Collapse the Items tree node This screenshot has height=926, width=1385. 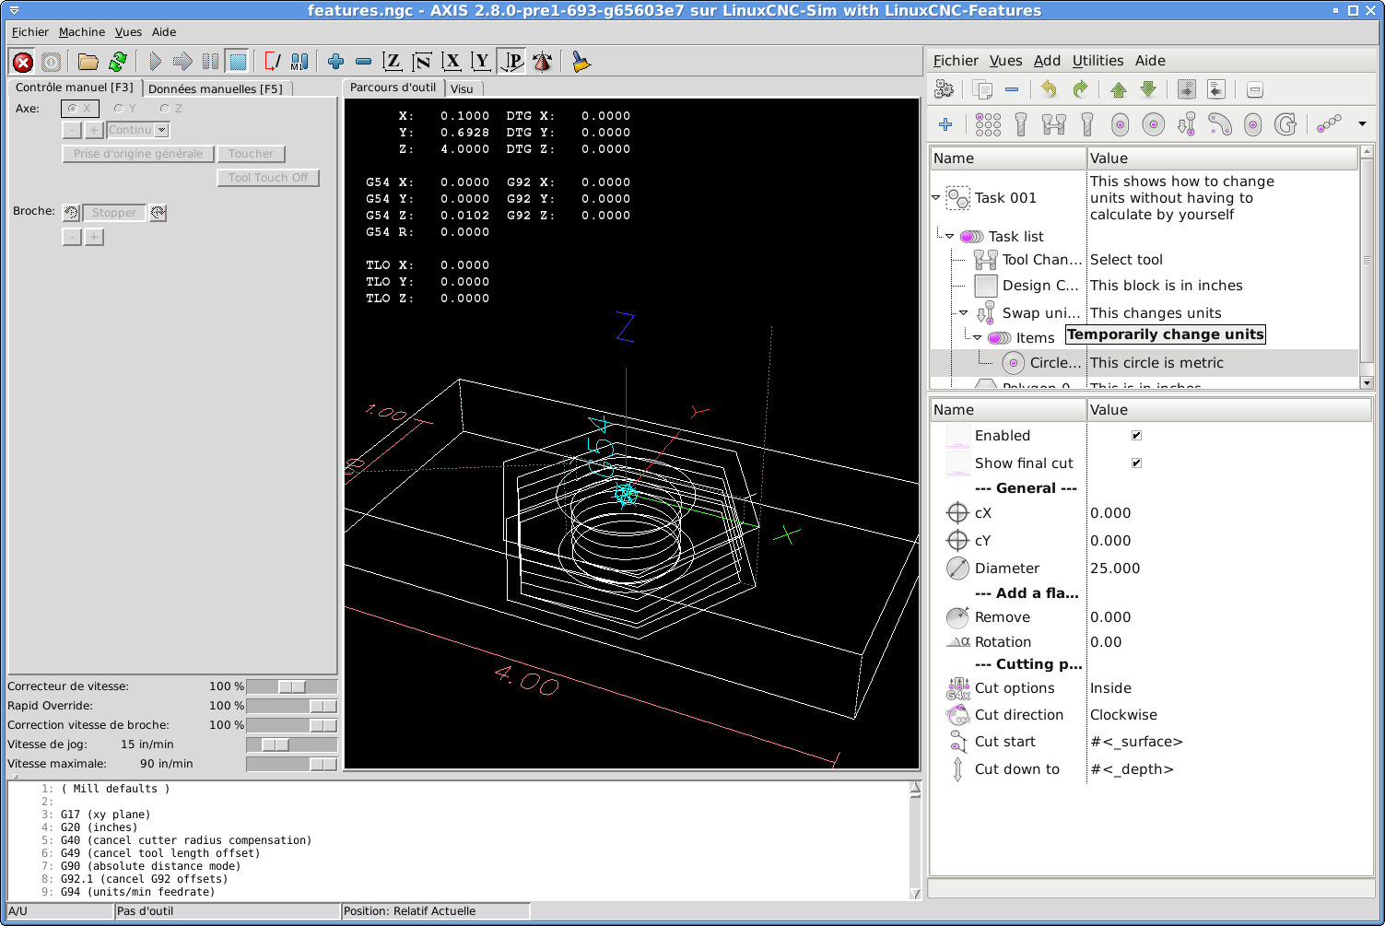coord(978,337)
